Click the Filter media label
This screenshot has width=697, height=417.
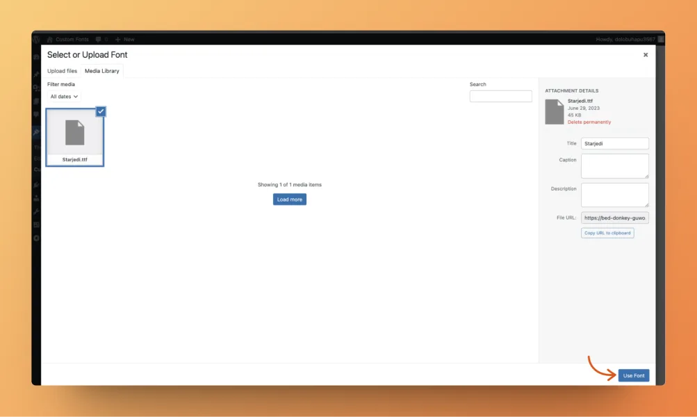(x=61, y=84)
